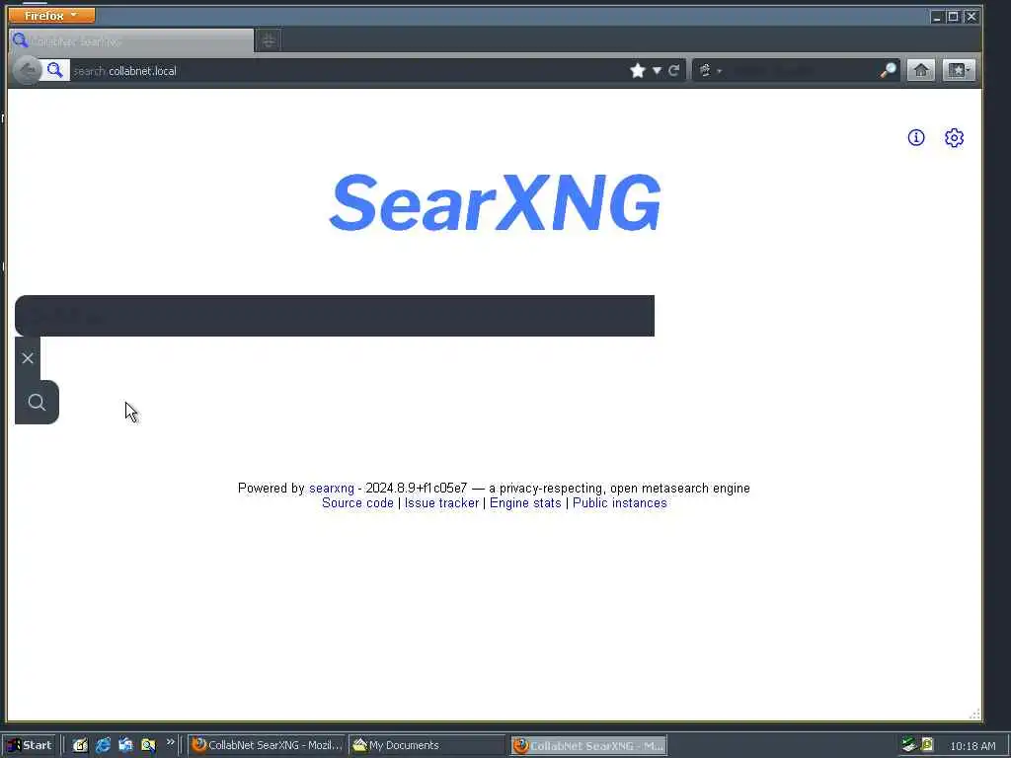Screen dimensions: 1011x758
Task: Open the Engine stats link
Action: click(525, 502)
